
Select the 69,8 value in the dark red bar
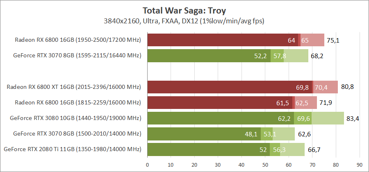click(x=302, y=87)
